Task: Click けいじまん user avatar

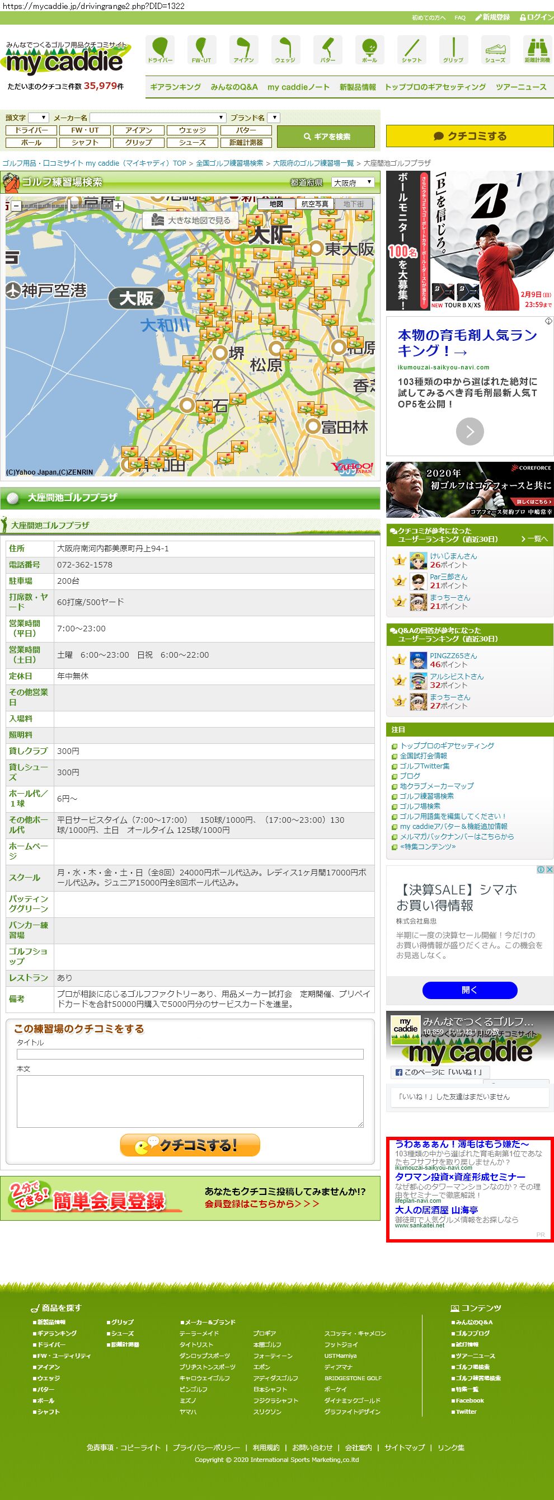Action: (419, 560)
